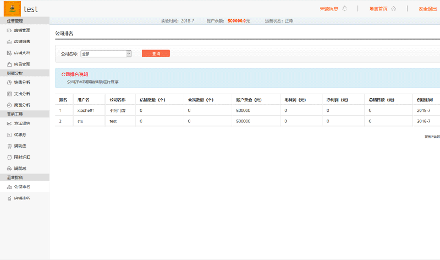Viewport: 440px width, 260px height.
Task: Click the notification bell icon
Action: click(x=345, y=9)
